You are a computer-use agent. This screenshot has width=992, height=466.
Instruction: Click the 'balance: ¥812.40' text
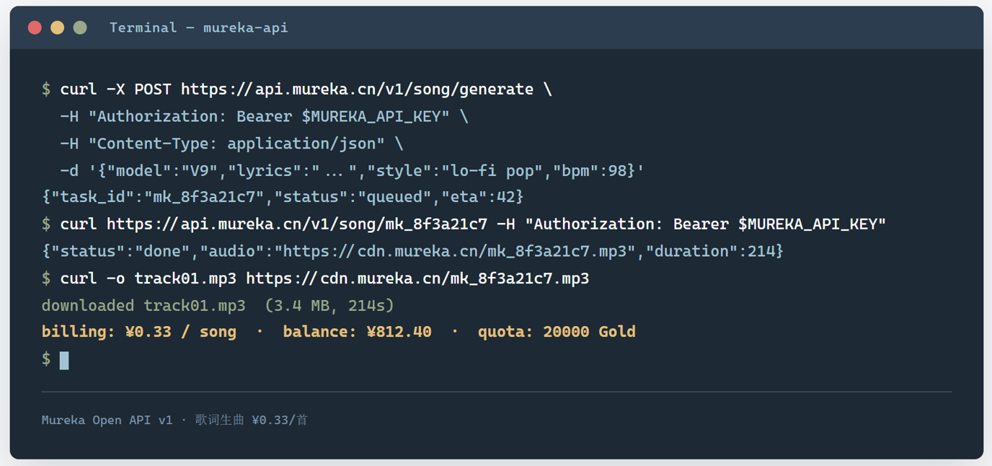pos(357,332)
